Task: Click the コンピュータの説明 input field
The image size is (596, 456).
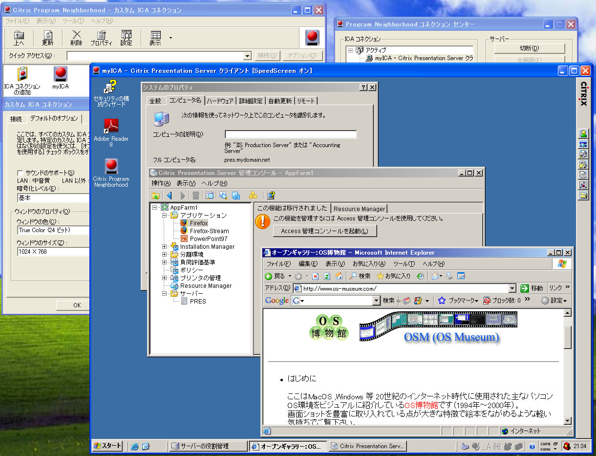Action: (x=291, y=134)
